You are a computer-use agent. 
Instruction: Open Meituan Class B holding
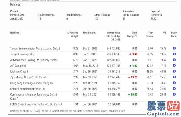19,72
